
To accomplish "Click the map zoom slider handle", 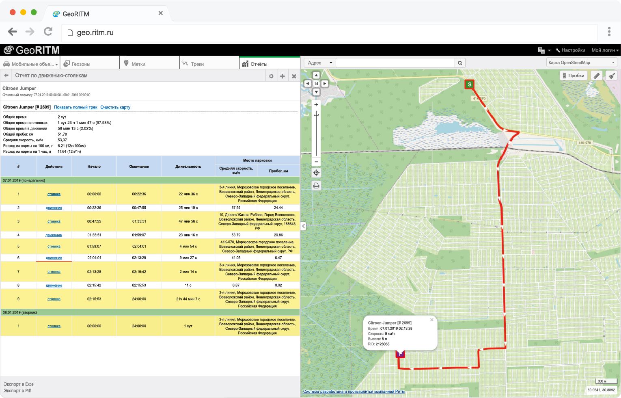I will coord(316,115).
